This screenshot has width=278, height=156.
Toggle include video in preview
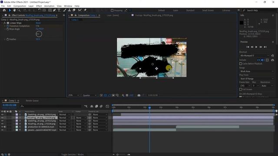(x=258, y=60)
